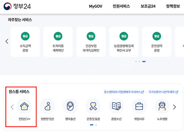Open the 소득금액 증명 card
This screenshot has height=135, width=184.
[25, 42]
